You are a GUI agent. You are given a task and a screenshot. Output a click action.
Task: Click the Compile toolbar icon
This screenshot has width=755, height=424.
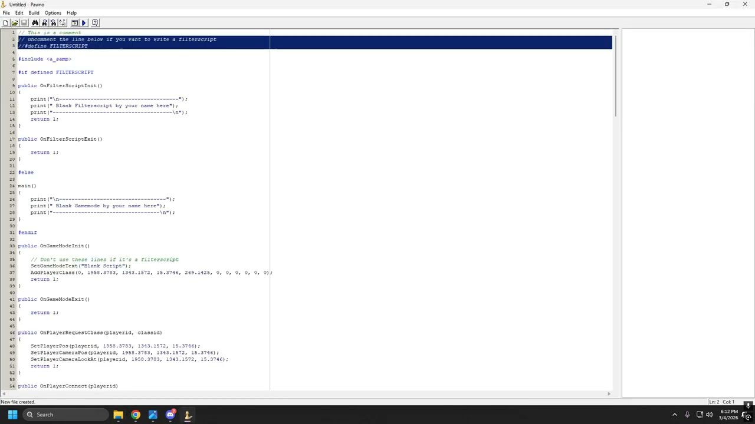pos(75,23)
